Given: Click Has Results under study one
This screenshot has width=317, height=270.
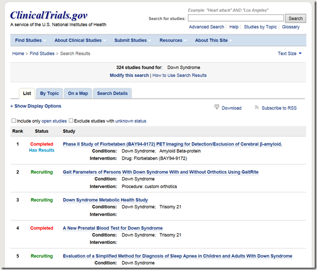Looking at the screenshot, I should pos(42,150).
